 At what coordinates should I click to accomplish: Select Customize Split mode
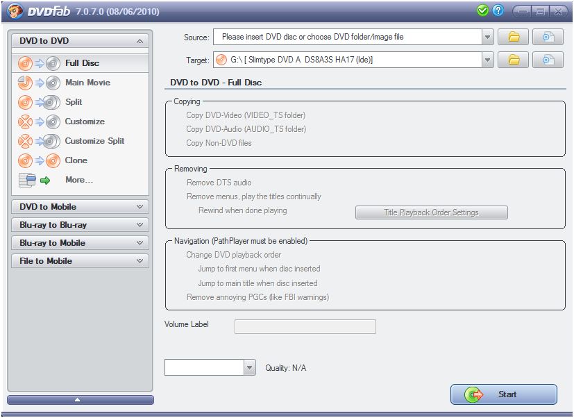point(81,141)
